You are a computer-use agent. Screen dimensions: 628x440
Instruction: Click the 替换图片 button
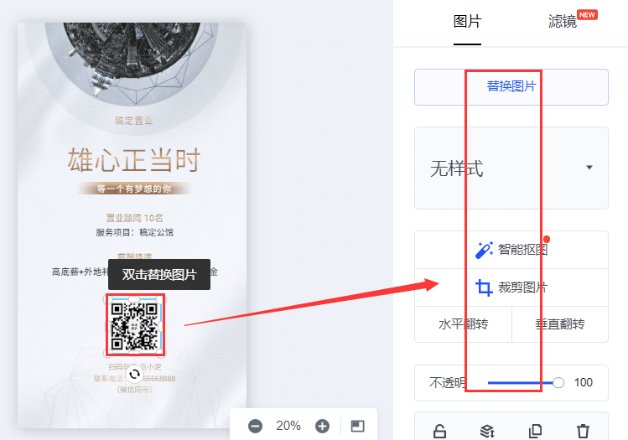click(511, 87)
